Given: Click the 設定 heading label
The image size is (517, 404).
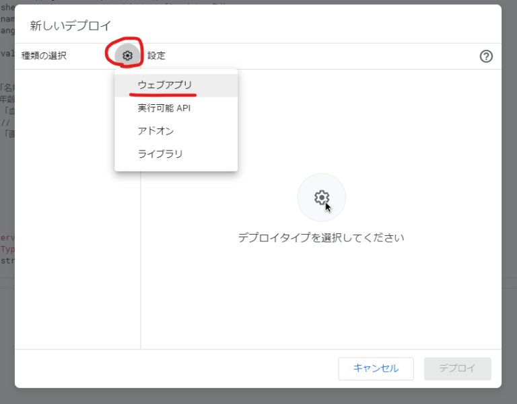Looking at the screenshot, I should click(156, 56).
